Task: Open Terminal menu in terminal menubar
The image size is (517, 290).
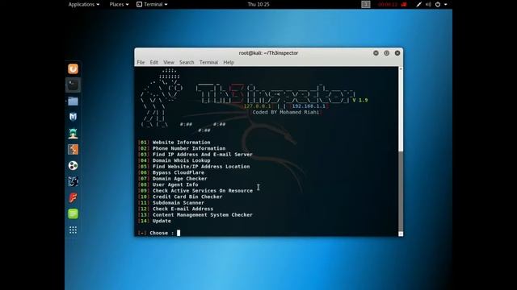Action: coord(208,62)
